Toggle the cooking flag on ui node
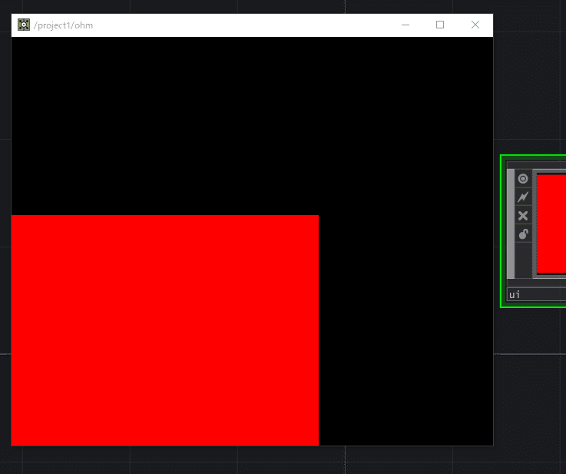Viewport: 566px width, 474px height. 523,197
